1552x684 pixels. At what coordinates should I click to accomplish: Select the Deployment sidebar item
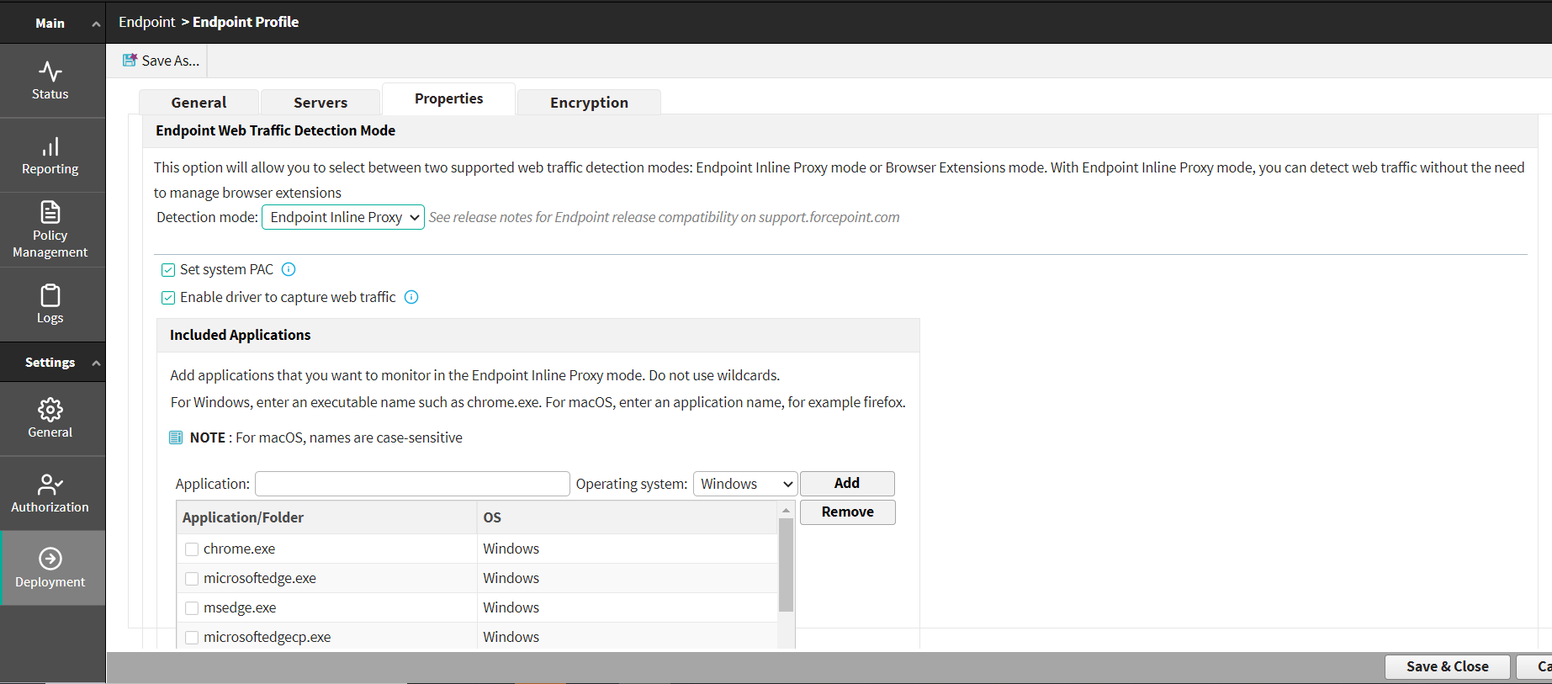coord(50,568)
